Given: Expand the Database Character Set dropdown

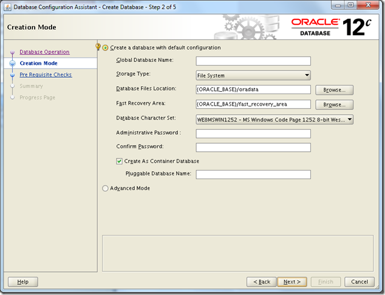Looking at the screenshot, I should coord(274,120).
